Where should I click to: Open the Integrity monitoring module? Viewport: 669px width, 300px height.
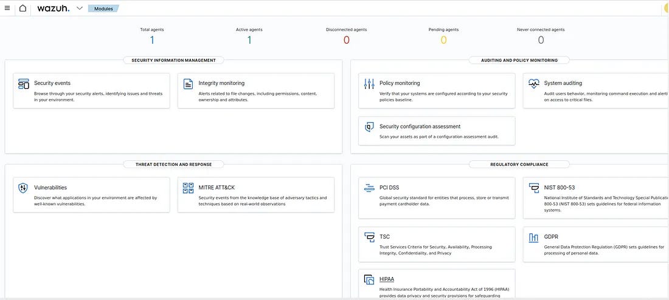[x=256, y=90]
